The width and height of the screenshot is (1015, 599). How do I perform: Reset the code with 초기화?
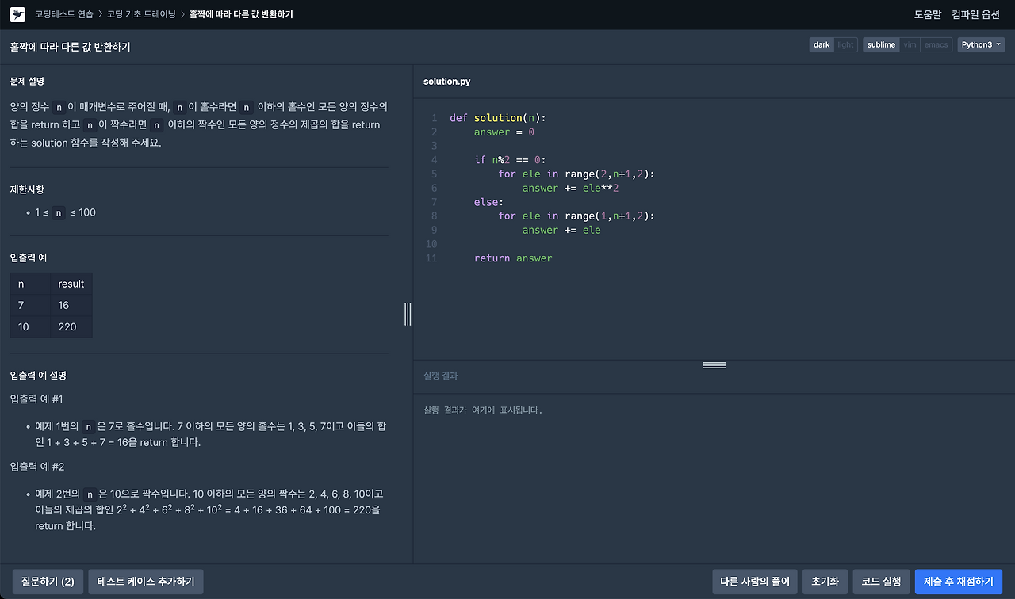point(825,581)
